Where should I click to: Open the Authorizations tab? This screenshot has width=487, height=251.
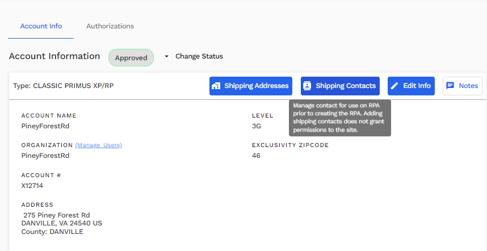(110, 26)
